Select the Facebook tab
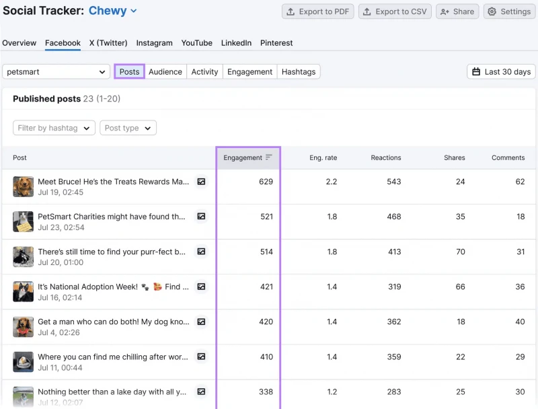This screenshot has height=409, width=538. (63, 43)
